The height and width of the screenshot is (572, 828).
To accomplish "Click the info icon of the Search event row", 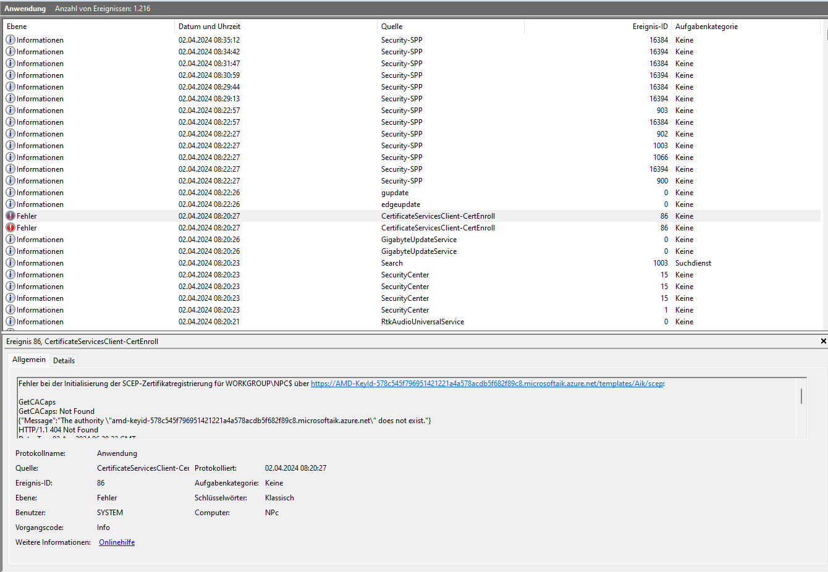I will coord(11,263).
